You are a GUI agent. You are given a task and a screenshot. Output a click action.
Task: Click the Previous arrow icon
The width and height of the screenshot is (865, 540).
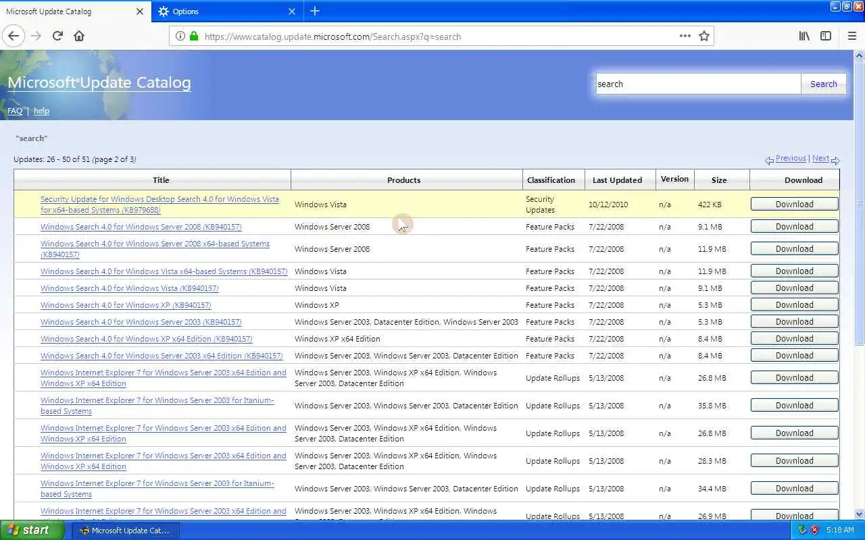[x=769, y=161]
